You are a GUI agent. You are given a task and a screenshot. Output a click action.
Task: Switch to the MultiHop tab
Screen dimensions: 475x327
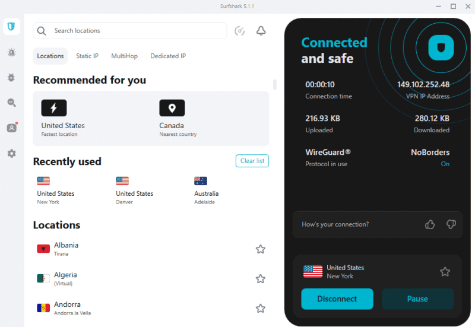pyautogui.click(x=124, y=56)
